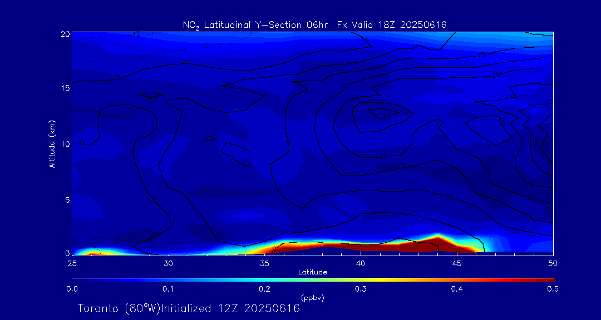This screenshot has height=320, width=601.
Task: Click the 'Altitude (km)' axis label
Action: coord(52,143)
